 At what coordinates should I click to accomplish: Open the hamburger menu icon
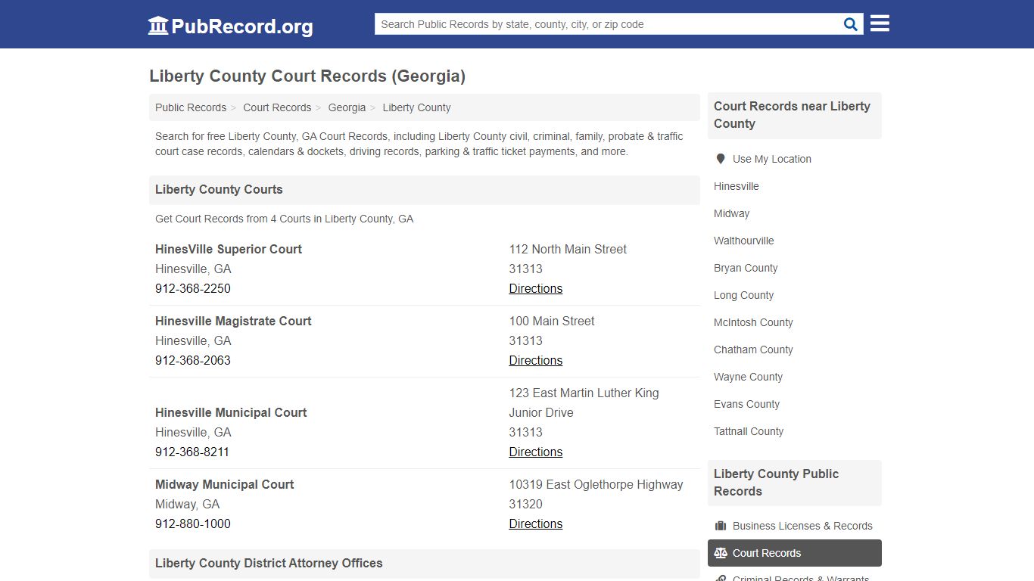click(x=880, y=23)
